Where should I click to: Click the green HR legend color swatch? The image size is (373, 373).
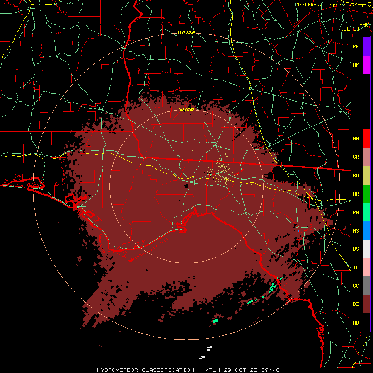(x=366, y=194)
